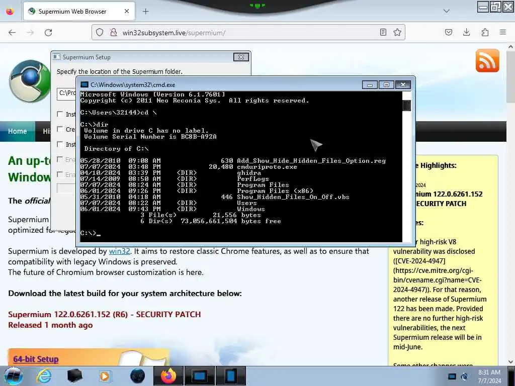Open the Firefox hamburger menu
515x386 pixels.
click(x=503, y=32)
